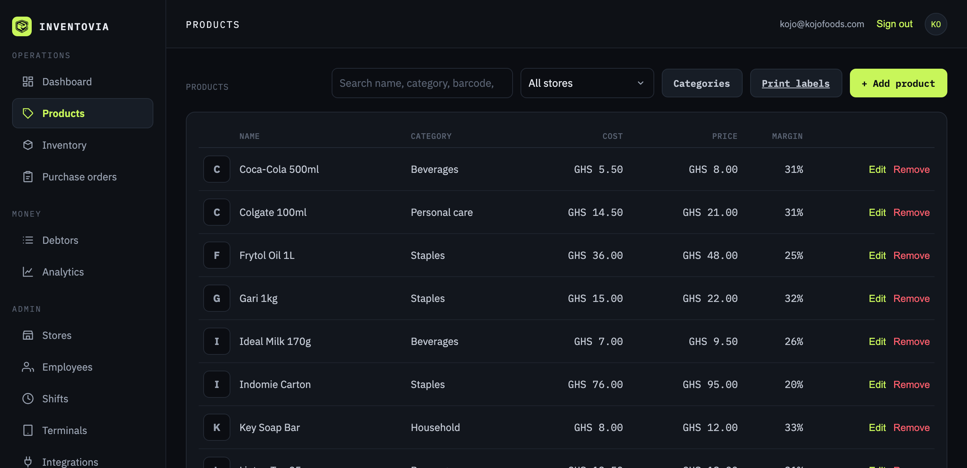
Task: Click the 33% margin value
Action: [x=794, y=428]
